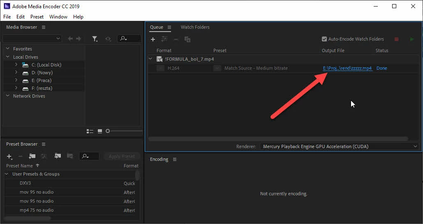423x224 pixels.
Task: Click the Preset Browser search field
Action: pyautogui.click(x=89, y=156)
